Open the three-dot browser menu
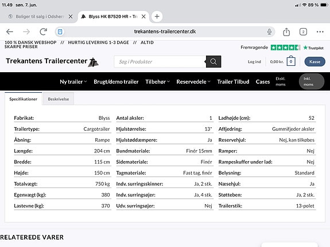Image resolution: width=330 pixels, height=247 pixels. pyautogui.click(x=320, y=32)
